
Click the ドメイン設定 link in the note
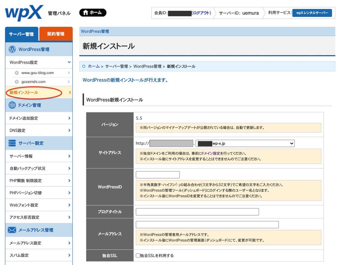pyautogui.click(x=210, y=153)
